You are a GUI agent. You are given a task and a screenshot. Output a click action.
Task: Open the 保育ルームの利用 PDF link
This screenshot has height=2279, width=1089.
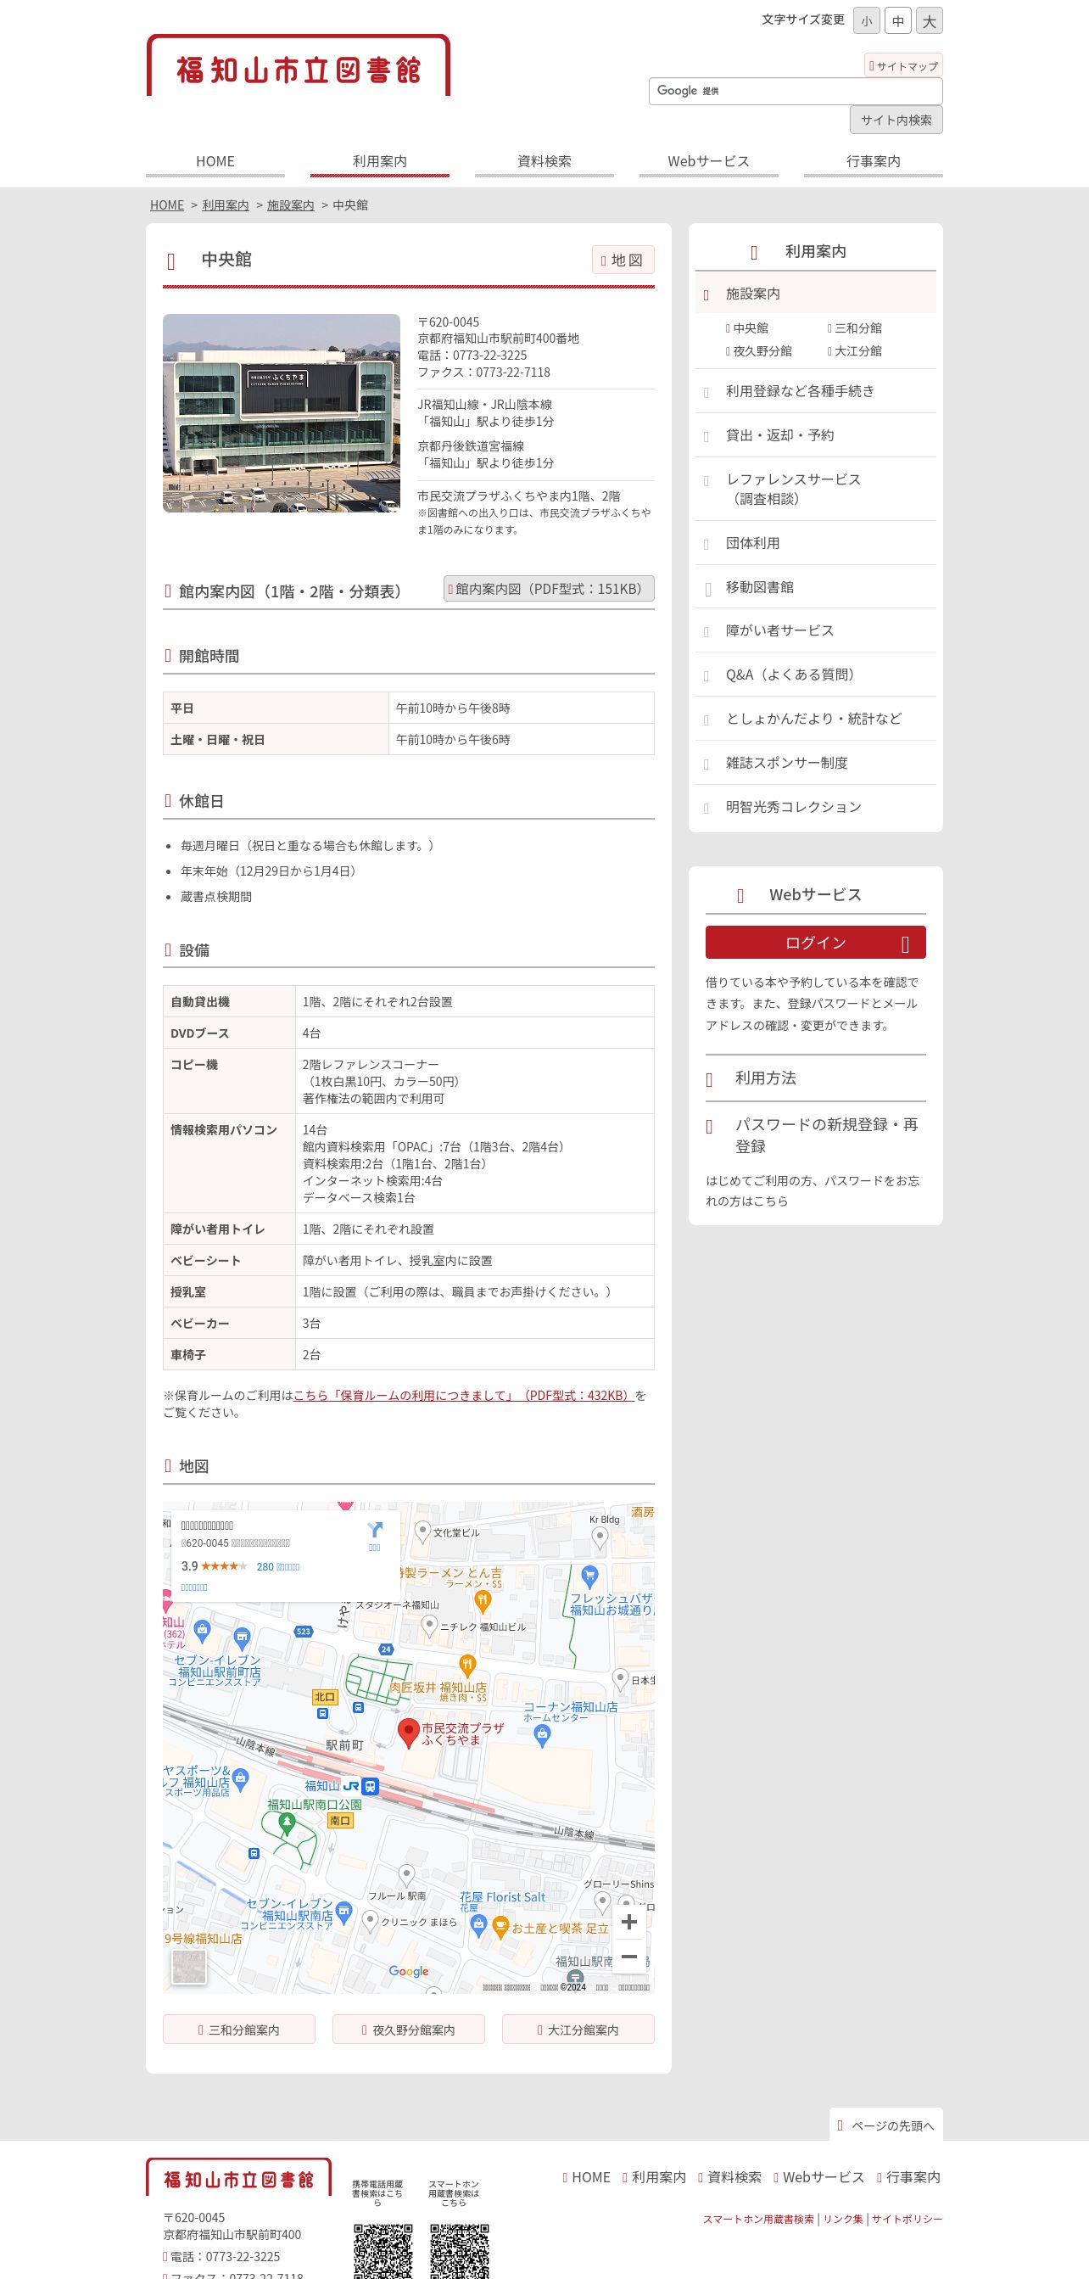[x=464, y=1395]
